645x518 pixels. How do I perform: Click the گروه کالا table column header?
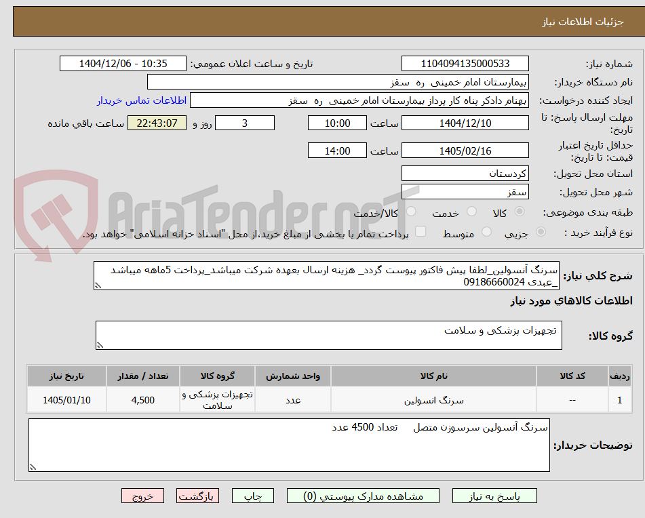coord(217,376)
